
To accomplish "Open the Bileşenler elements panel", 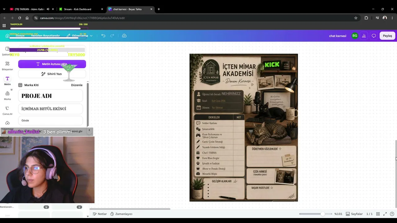I will [7, 66].
